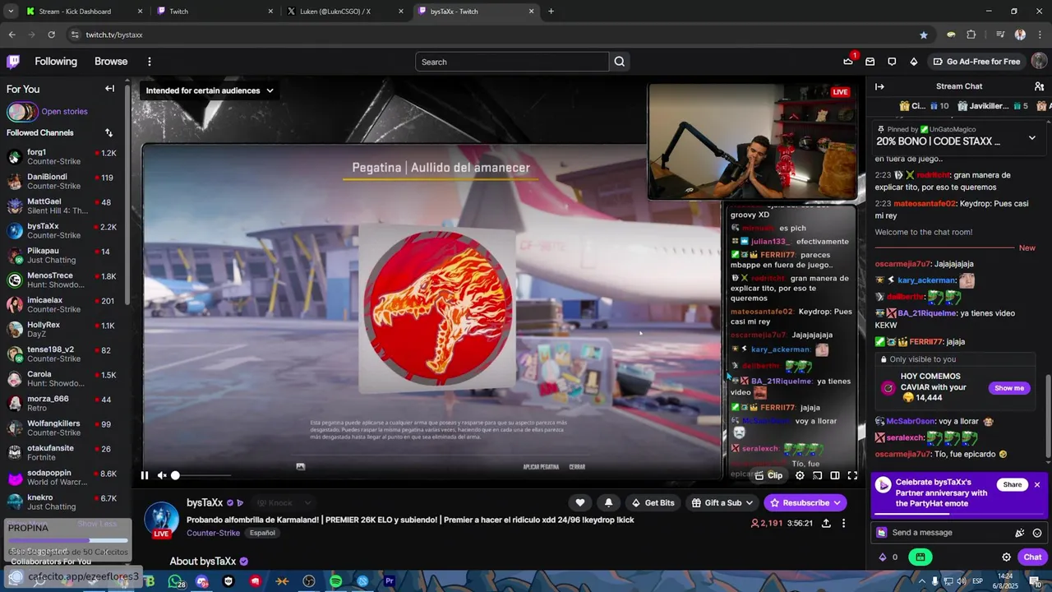The height and width of the screenshot is (592, 1052).
Task: Toggle notifications with the bell button
Action: click(x=608, y=502)
